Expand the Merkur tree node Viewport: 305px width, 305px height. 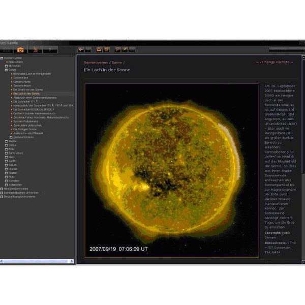coord(6,141)
